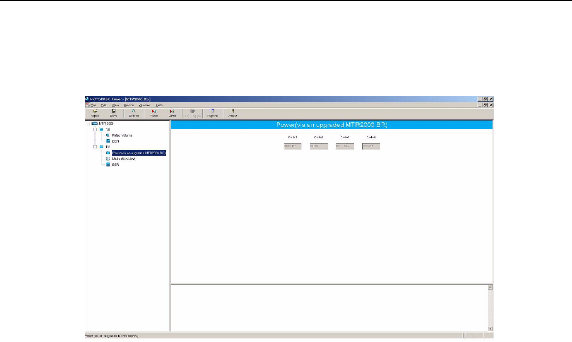Click the BER icon under RX

(x=107, y=141)
